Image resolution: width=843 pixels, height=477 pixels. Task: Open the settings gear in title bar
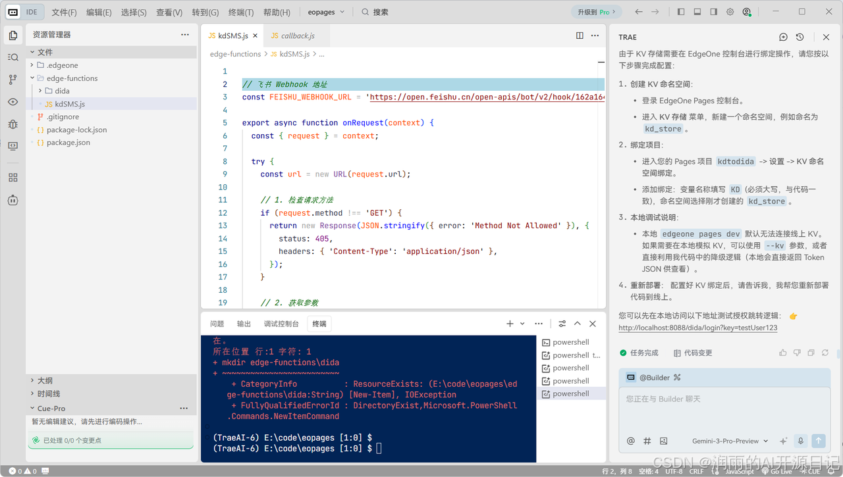click(730, 12)
